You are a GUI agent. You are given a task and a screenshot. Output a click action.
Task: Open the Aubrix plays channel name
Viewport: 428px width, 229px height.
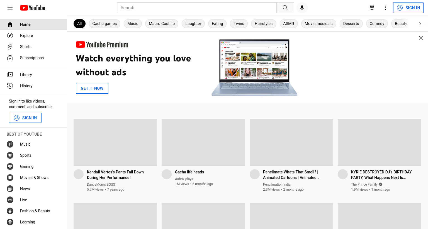pyautogui.click(x=184, y=179)
